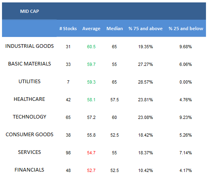Select the UTILITIES row label
Screen dimensions: 210x178
[29, 82]
